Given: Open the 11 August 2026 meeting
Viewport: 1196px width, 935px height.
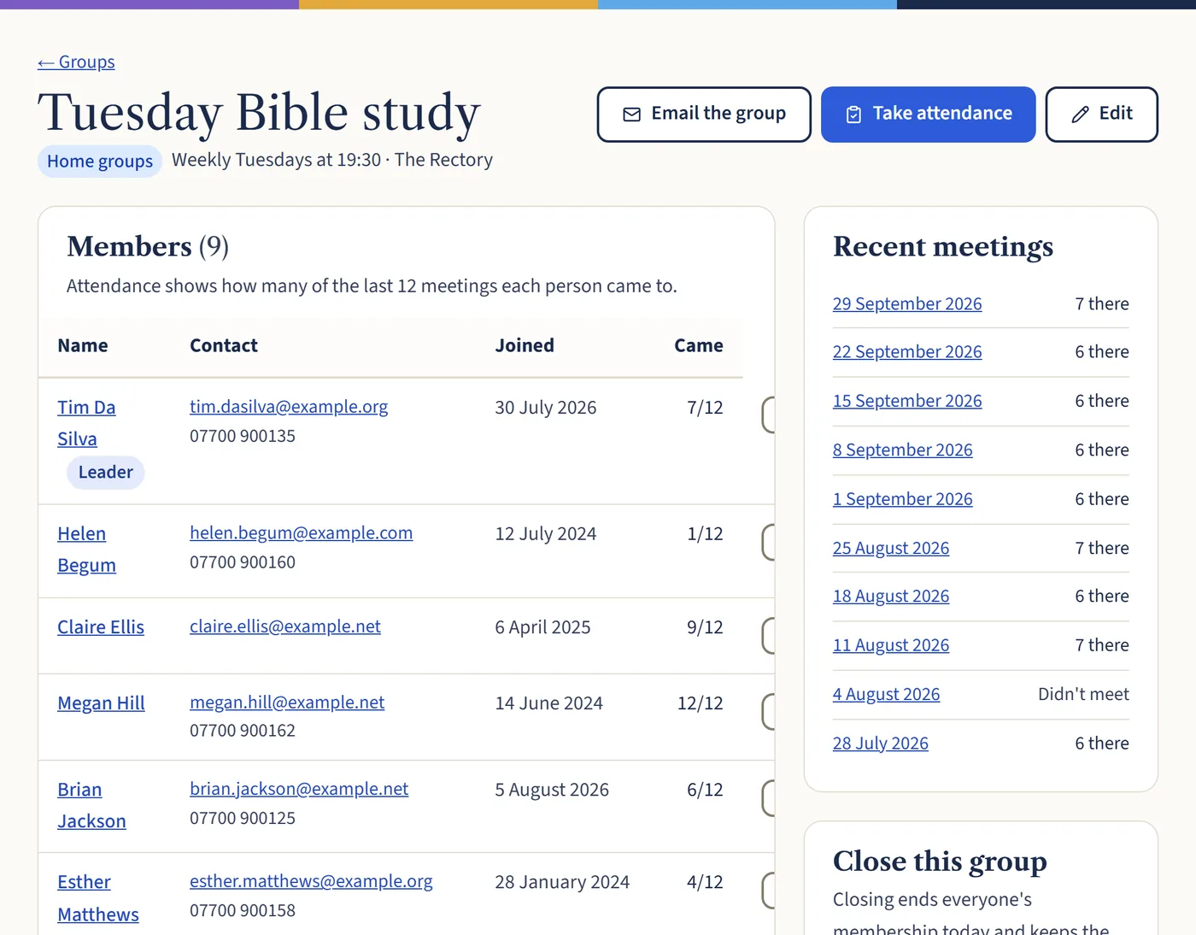Looking at the screenshot, I should [891, 646].
